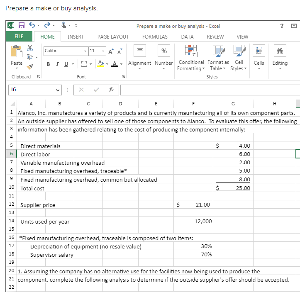Insert a function with the fx button
The width and height of the screenshot is (300, 292).
point(111,90)
